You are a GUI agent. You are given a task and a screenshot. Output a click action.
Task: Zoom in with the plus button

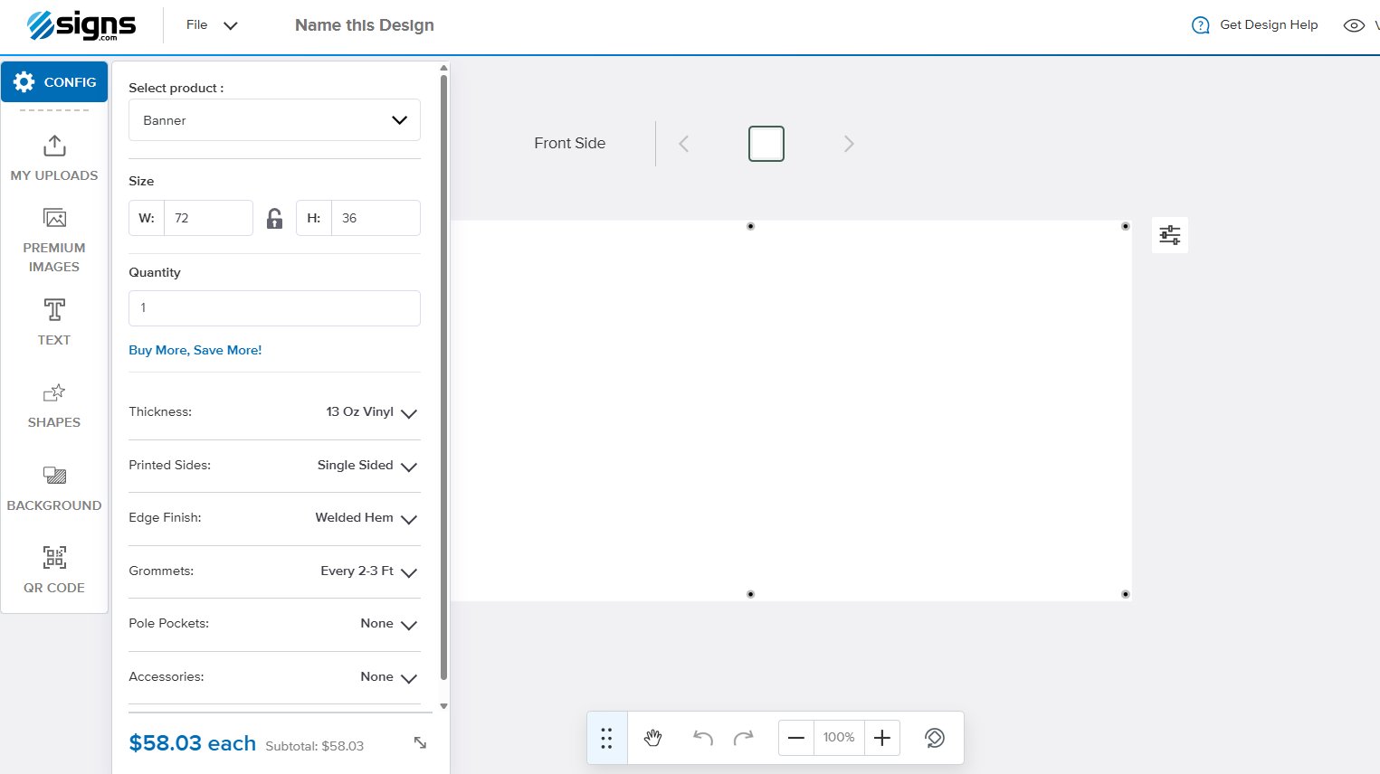[x=882, y=738]
